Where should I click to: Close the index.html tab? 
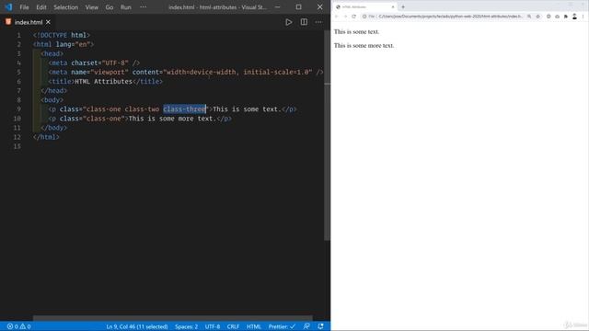48,22
